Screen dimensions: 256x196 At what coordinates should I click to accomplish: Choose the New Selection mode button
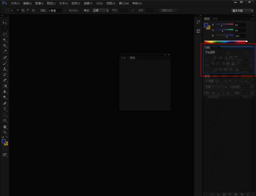pos(18,10)
